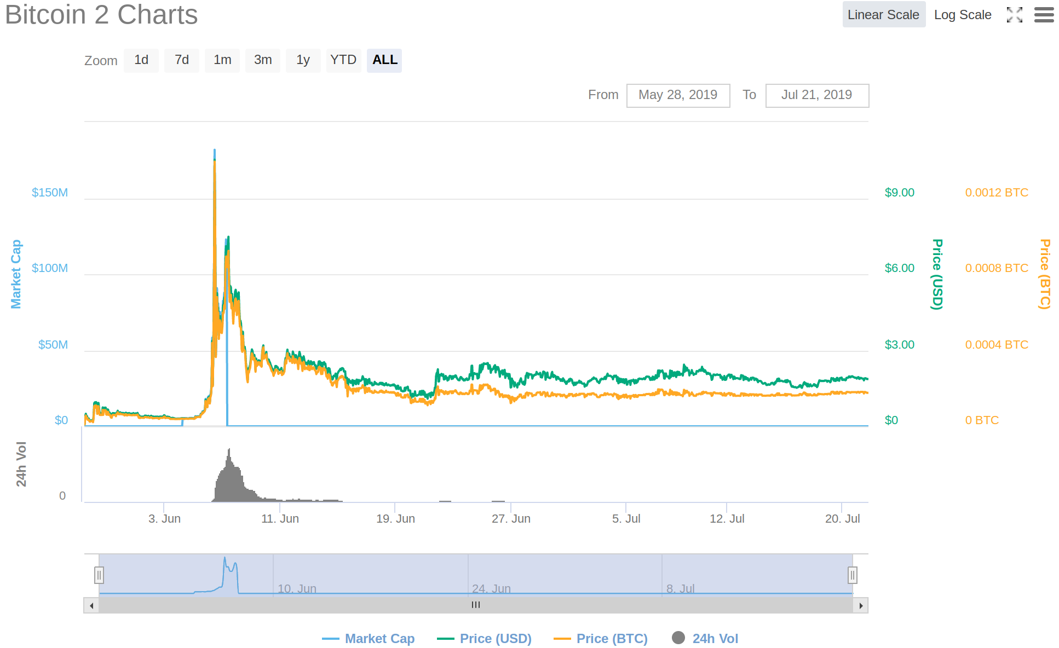Viewport: 1059px width, 648px height.
Task: Toggle fullscreen chart view icon
Action: pos(1014,15)
